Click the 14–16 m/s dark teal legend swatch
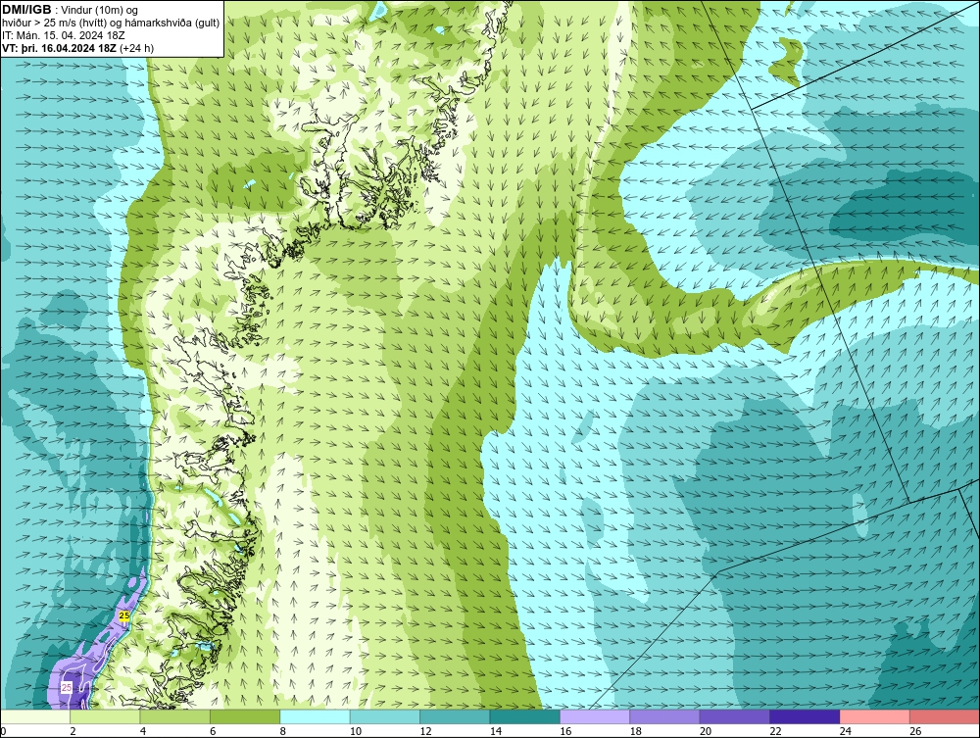980x738 pixels. (x=525, y=716)
